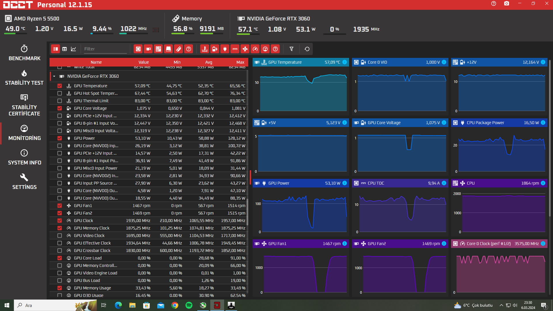The width and height of the screenshot is (553, 311).
Task: Disable the GPU Fan1 checkbox
Action: coord(60,206)
